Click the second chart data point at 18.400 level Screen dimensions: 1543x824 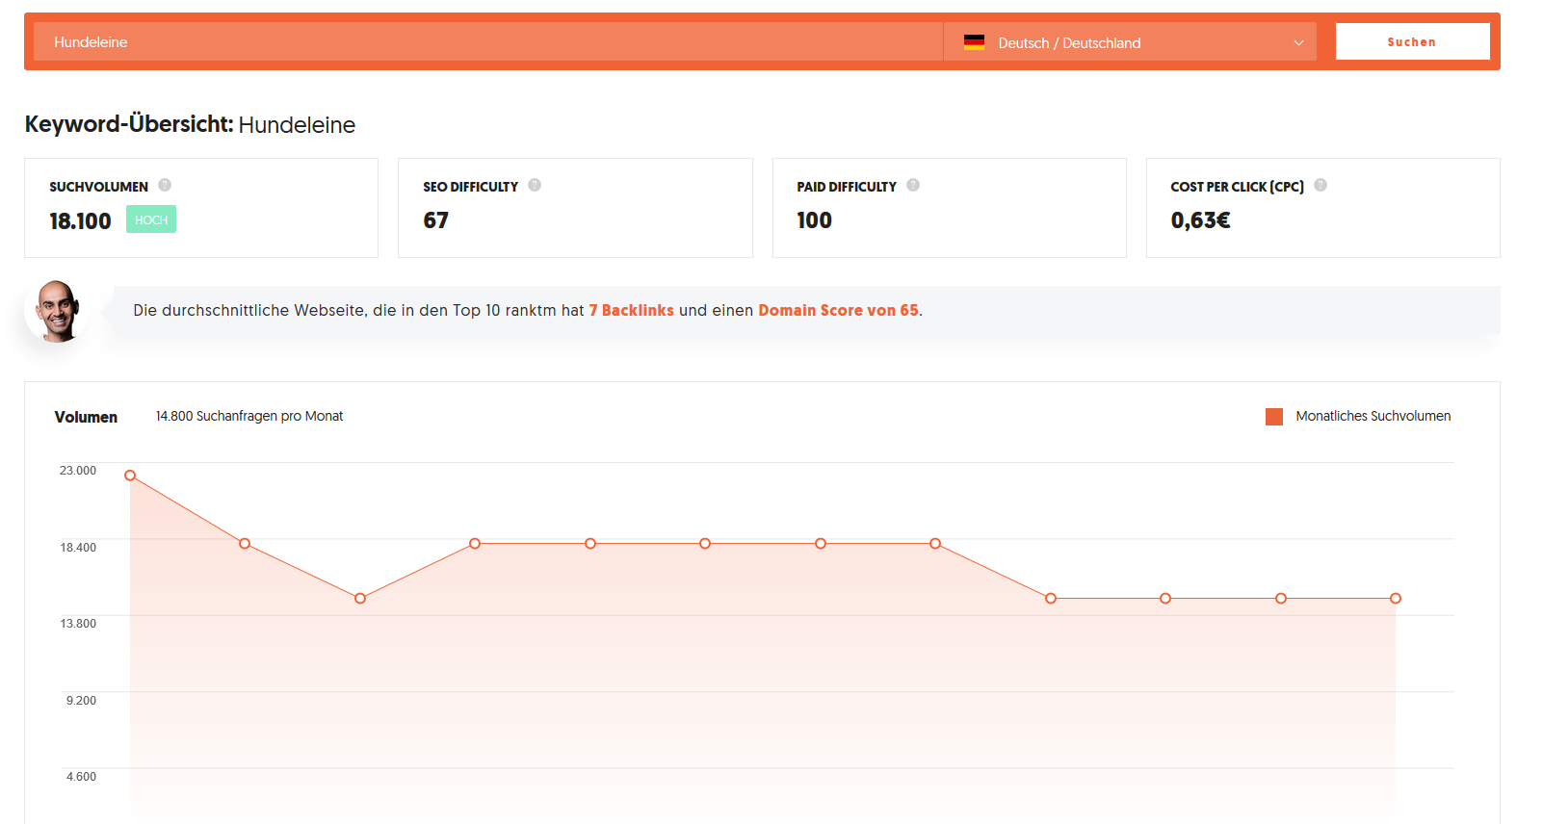pyautogui.click(x=245, y=544)
